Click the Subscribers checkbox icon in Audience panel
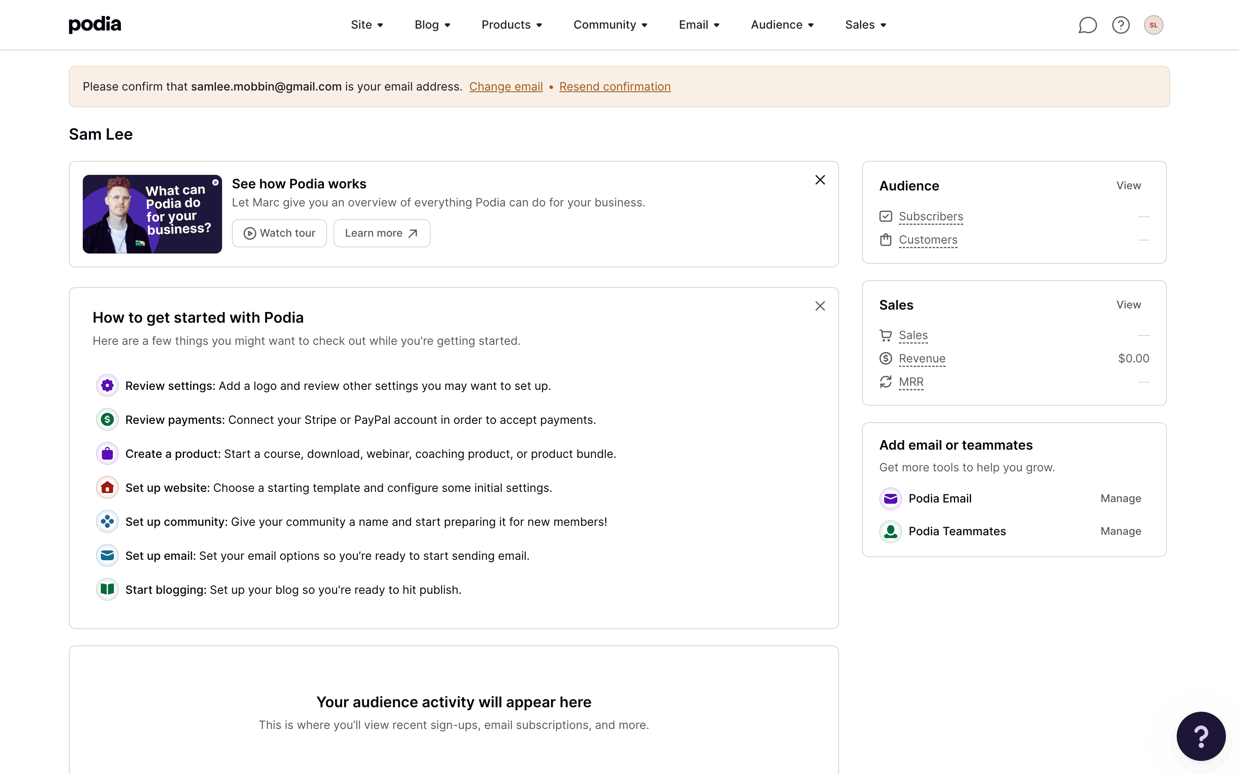The height and width of the screenshot is (774, 1239). pos(886,216)
